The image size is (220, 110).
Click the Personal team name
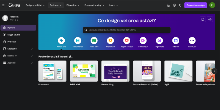(x=14, y=17)
